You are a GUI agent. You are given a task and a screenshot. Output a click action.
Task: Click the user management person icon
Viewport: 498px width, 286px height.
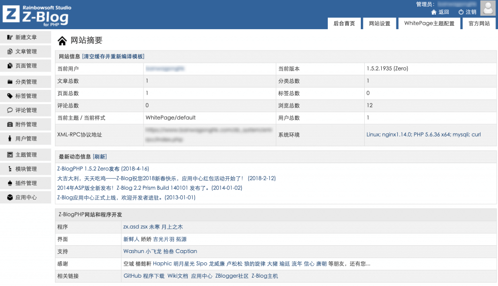pyautogui.click(x=10, y=138)
